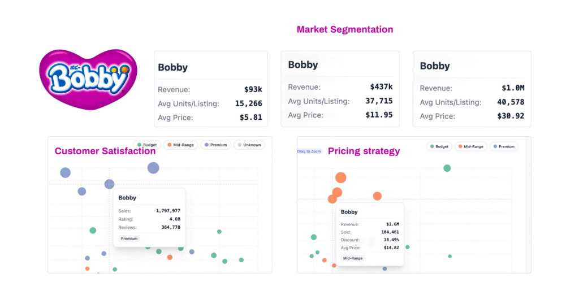Toggle Budget legend in Customer Satisfaction chart
579x304 pixels.
[x=148, y=145]
